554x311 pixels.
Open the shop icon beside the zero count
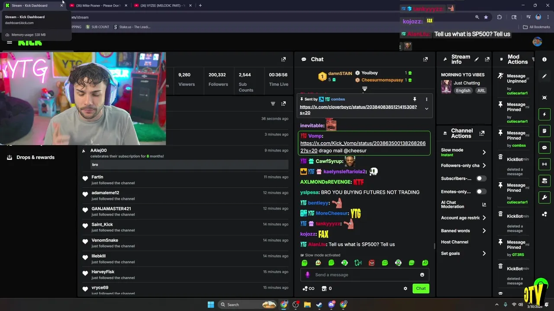[x=324, y=289]
